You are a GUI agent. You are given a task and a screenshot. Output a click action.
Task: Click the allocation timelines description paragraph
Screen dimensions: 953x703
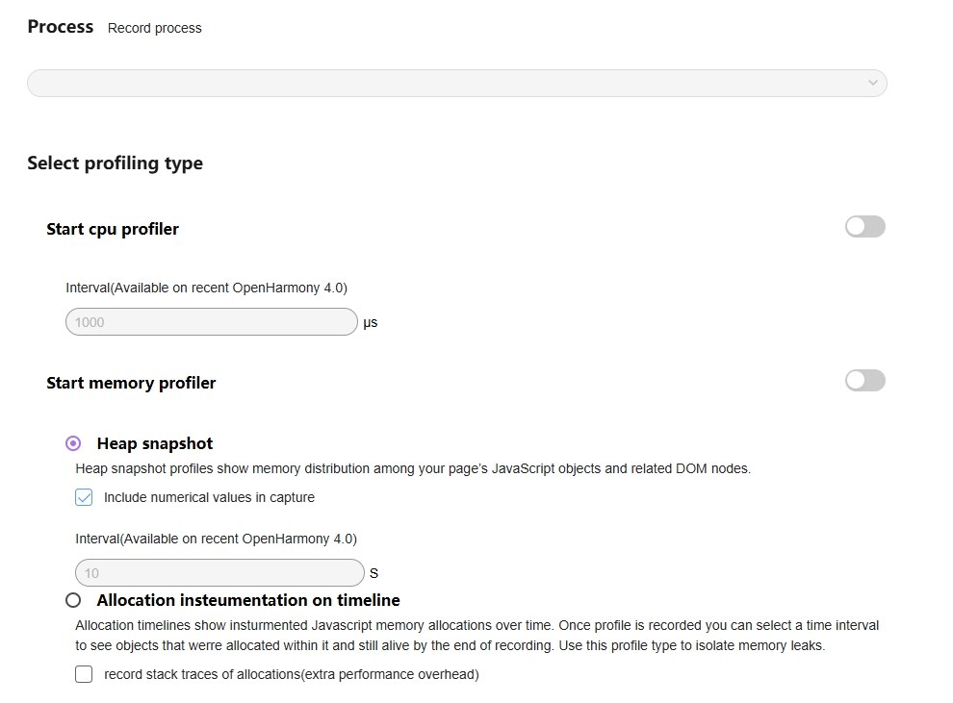tap(476, 636)
